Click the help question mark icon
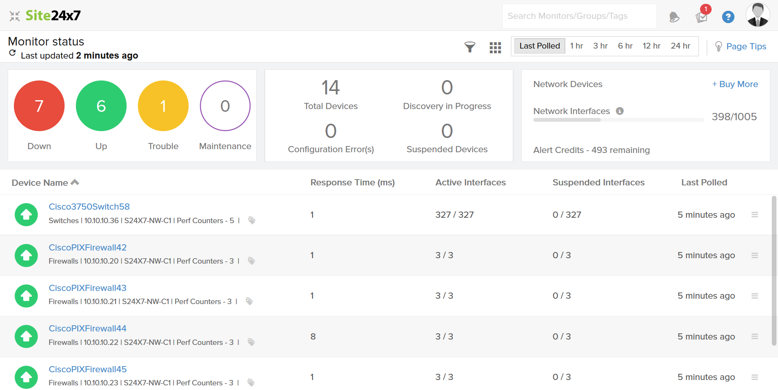The image size is (778, 390). click(x=728, y=16)
